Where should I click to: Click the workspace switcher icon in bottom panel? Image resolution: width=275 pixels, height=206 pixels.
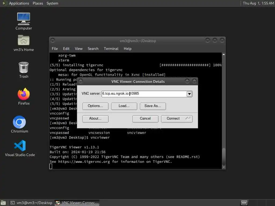(244, 203)
